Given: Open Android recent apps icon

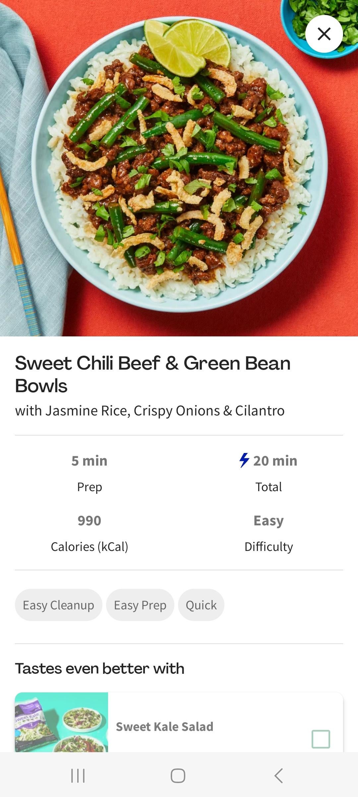Looking at the screenshot, I should click(78, 776).
